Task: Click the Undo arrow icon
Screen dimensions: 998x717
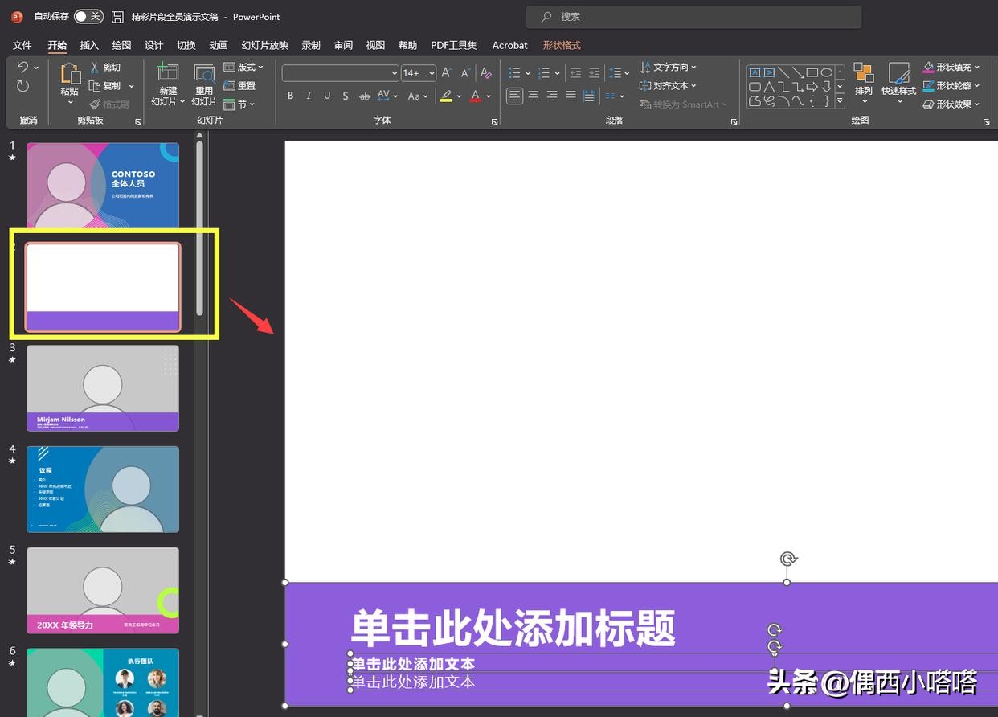Action: point(22,68)
